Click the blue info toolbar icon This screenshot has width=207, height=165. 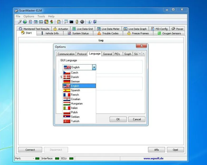pyautogui.click(x=89, y=22)
